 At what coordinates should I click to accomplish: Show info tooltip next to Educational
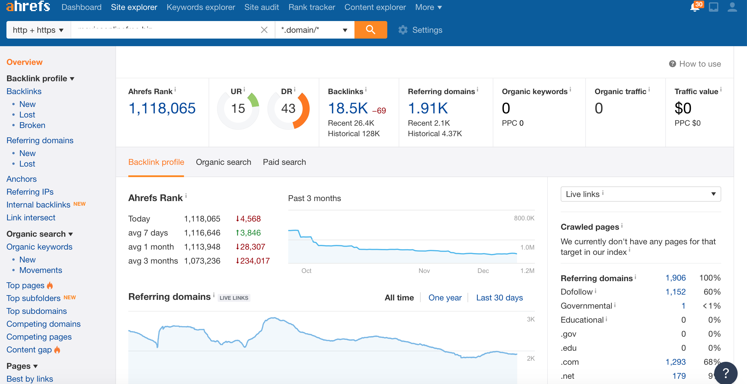(x=606, y=319)
